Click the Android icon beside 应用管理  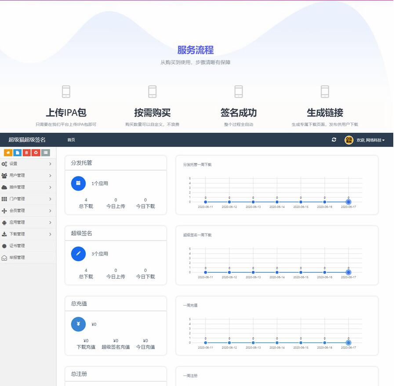[4, 223]
